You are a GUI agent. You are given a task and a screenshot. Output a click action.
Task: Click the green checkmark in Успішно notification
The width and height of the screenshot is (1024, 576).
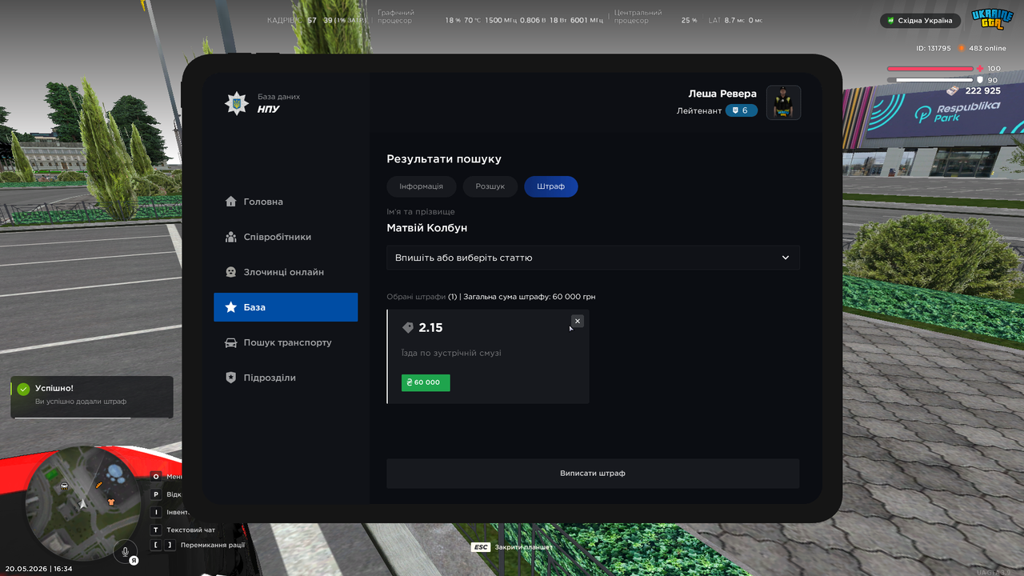[x=23, y=389]
